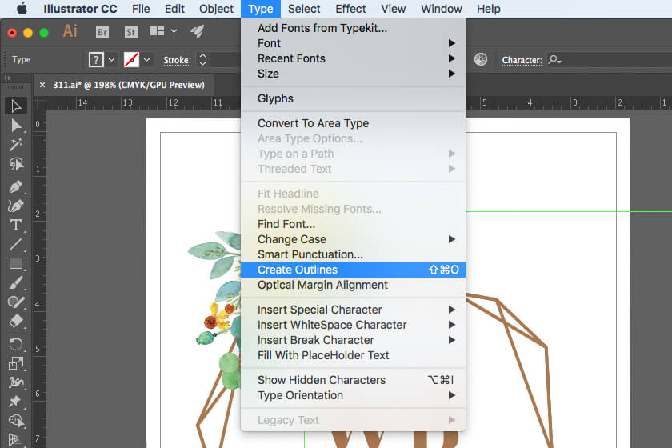
Task: Select the Lasso tool
Action: point(16,164)
